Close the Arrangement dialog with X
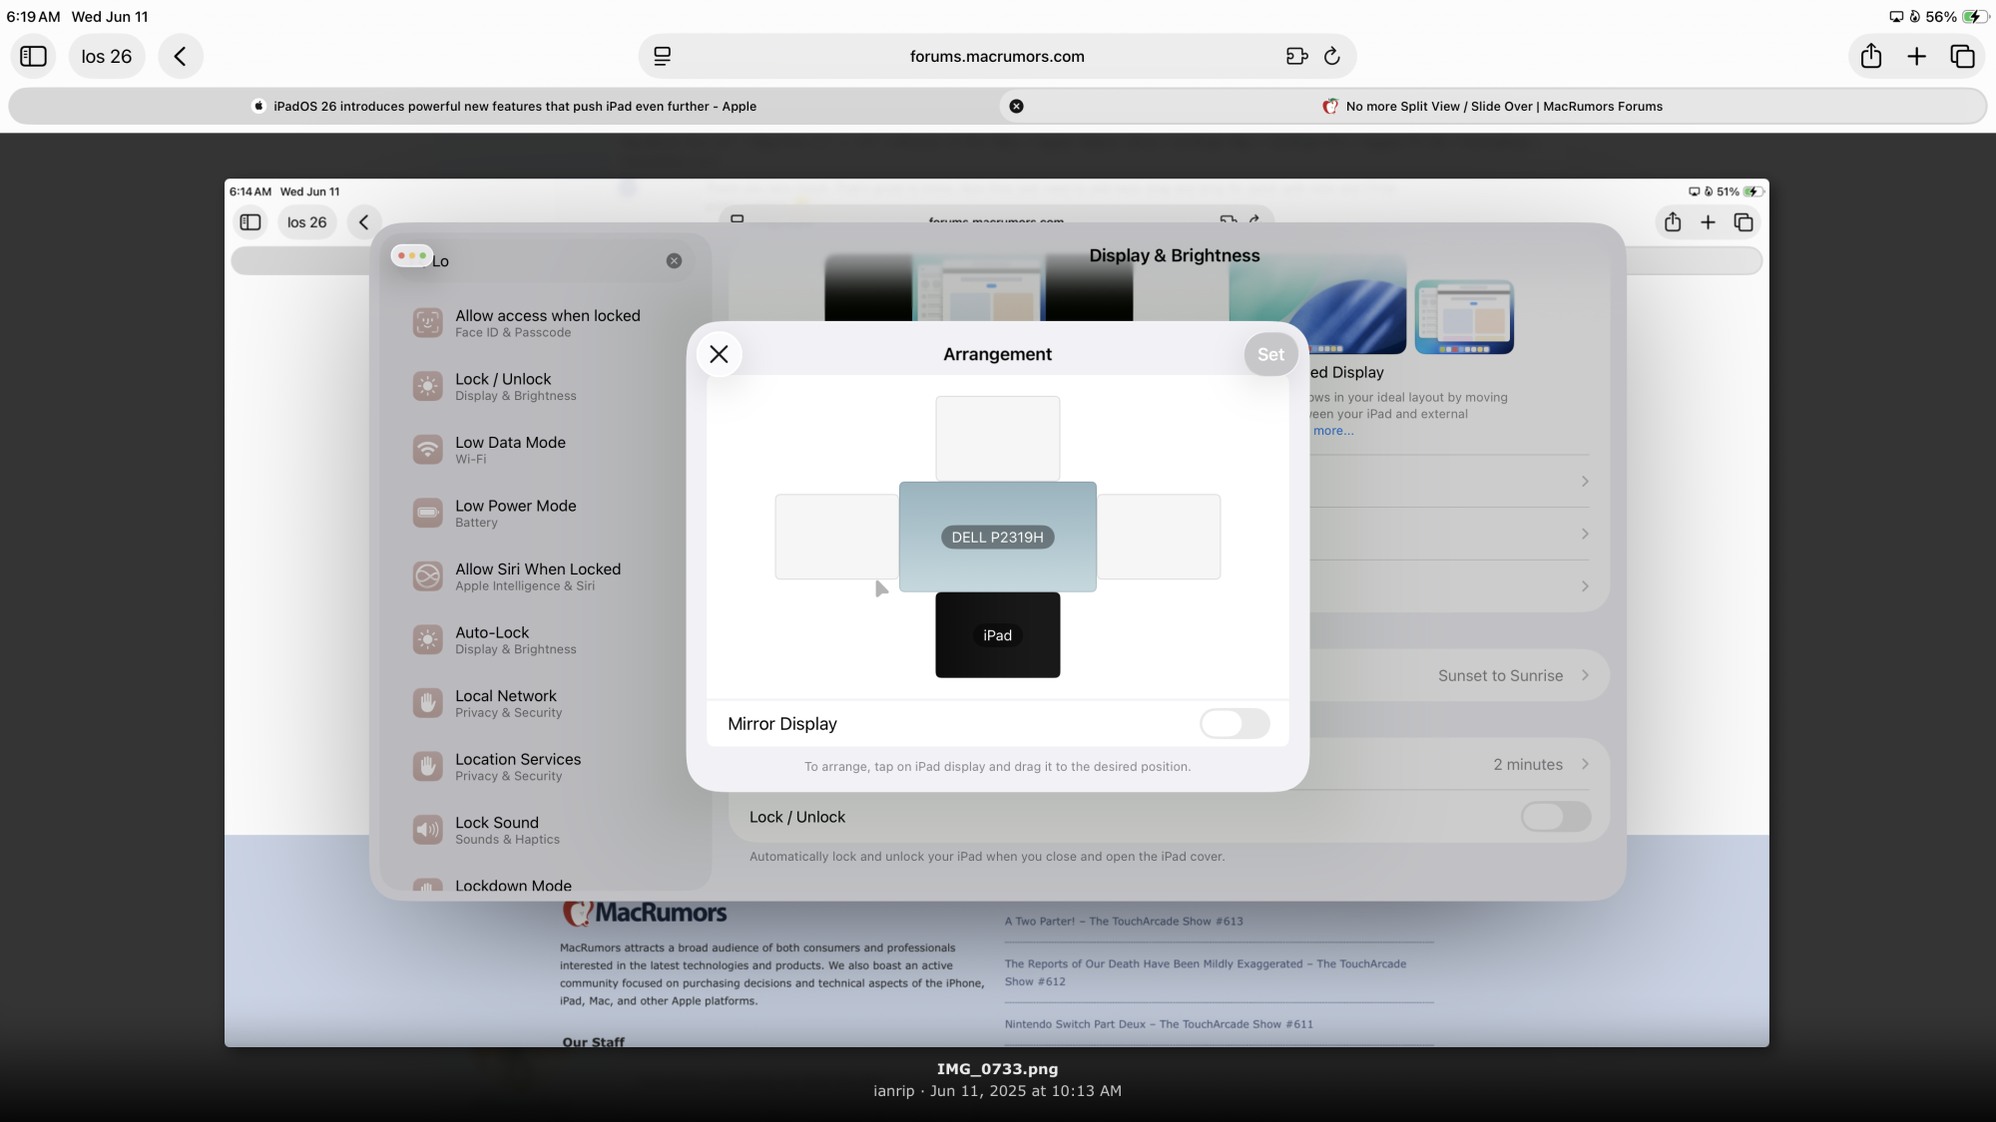1996x1122 pixels. (x=719, y=354)
